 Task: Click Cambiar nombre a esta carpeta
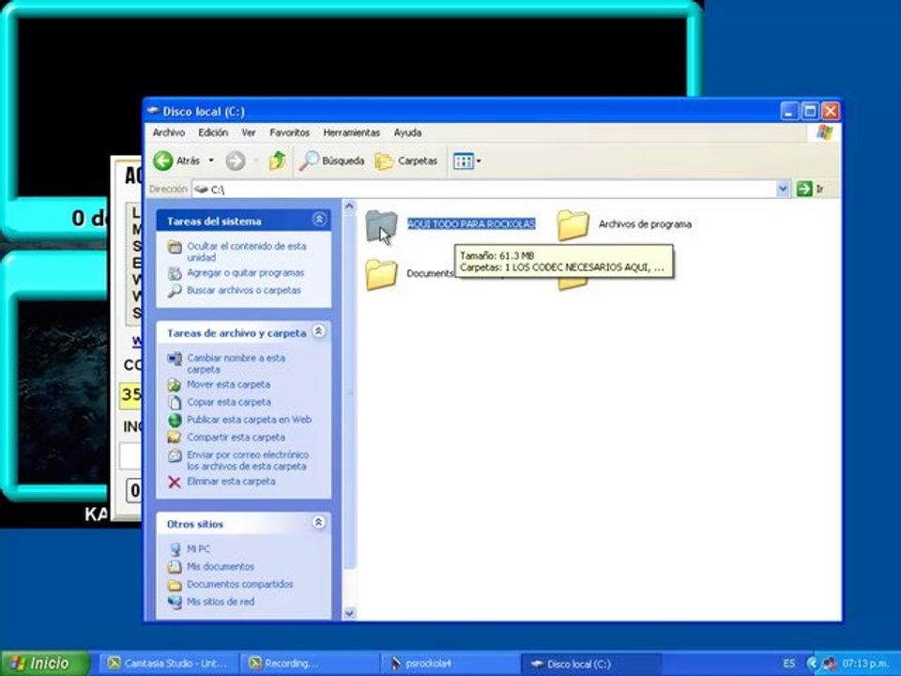237,363
